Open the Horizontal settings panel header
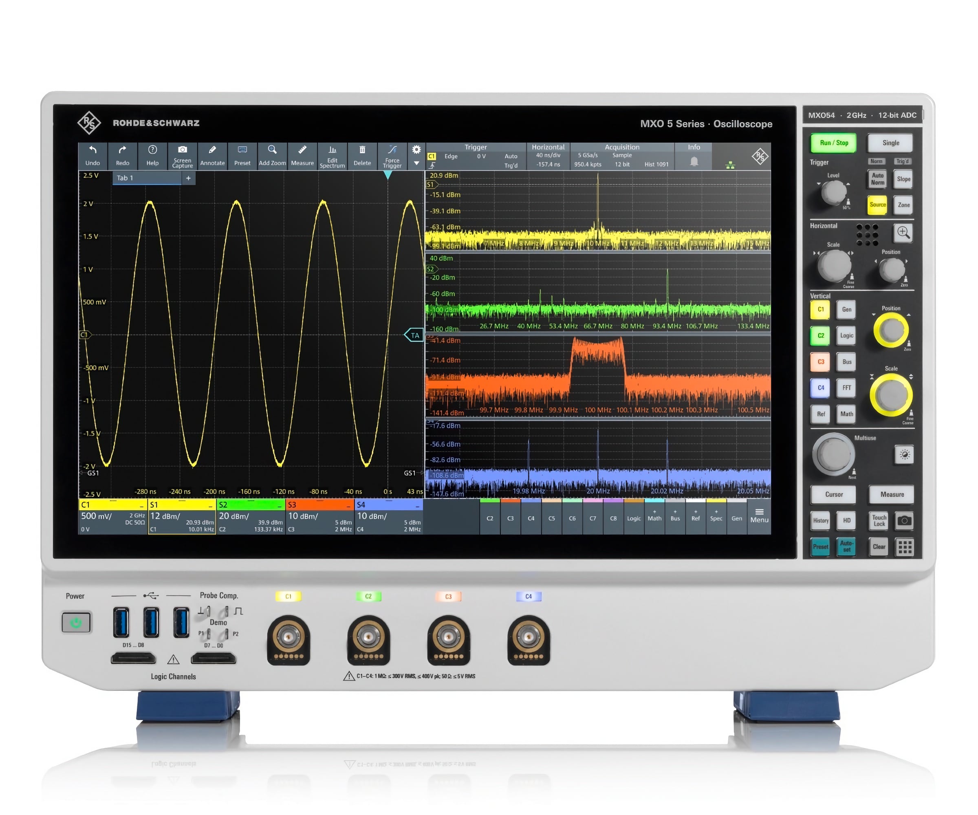 point(548,147)
